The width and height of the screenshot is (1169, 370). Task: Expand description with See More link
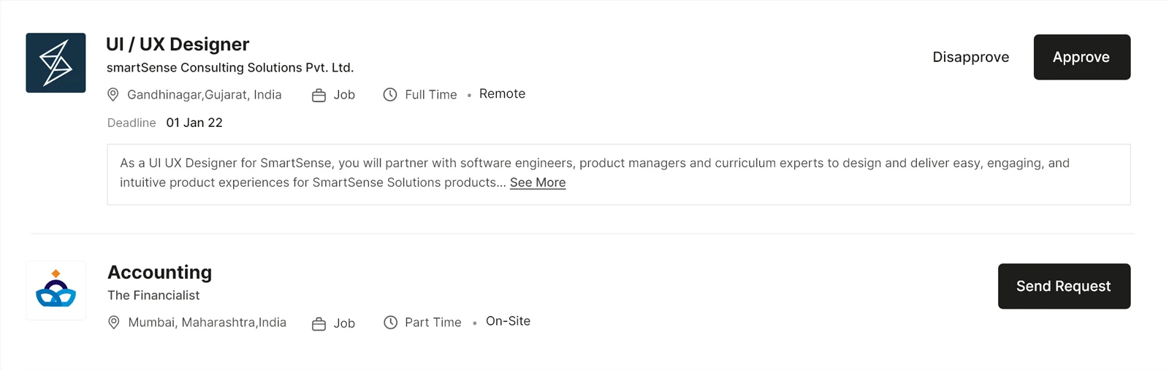[x=538, y=182]
